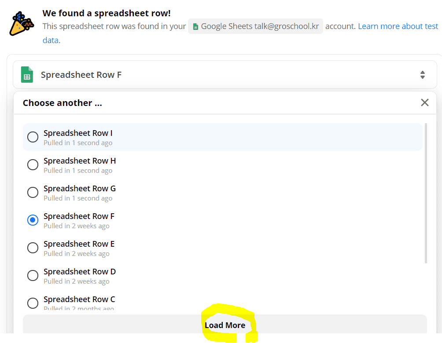
Task: Click the selected Spreadsheet Row F radio
Action: tap(33, 220)
